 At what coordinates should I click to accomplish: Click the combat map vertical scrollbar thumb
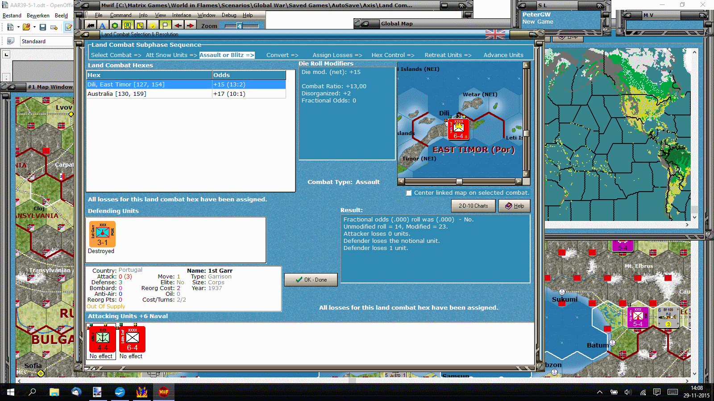[x=526, y=133]
